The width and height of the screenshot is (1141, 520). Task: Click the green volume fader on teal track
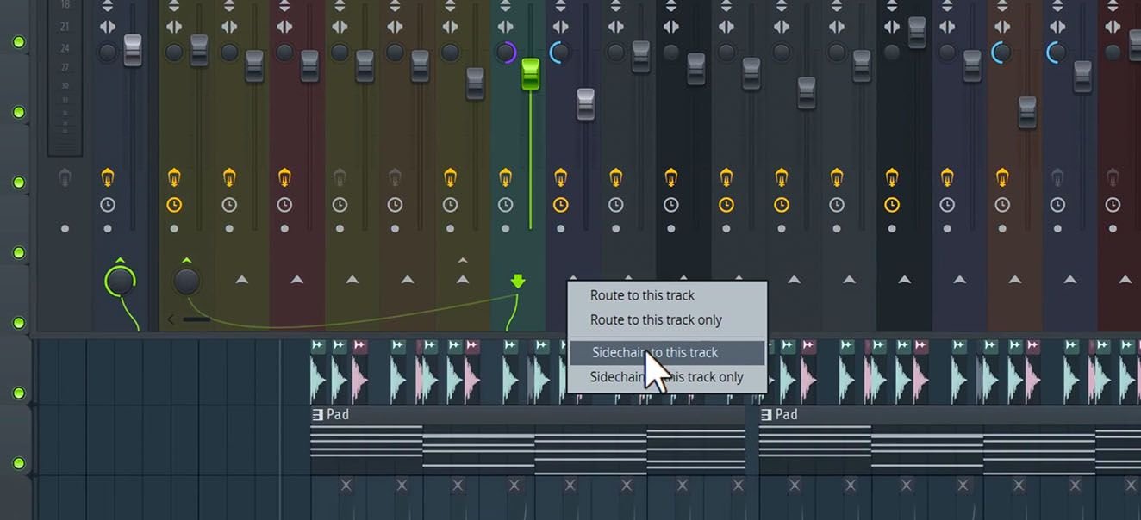530,74
